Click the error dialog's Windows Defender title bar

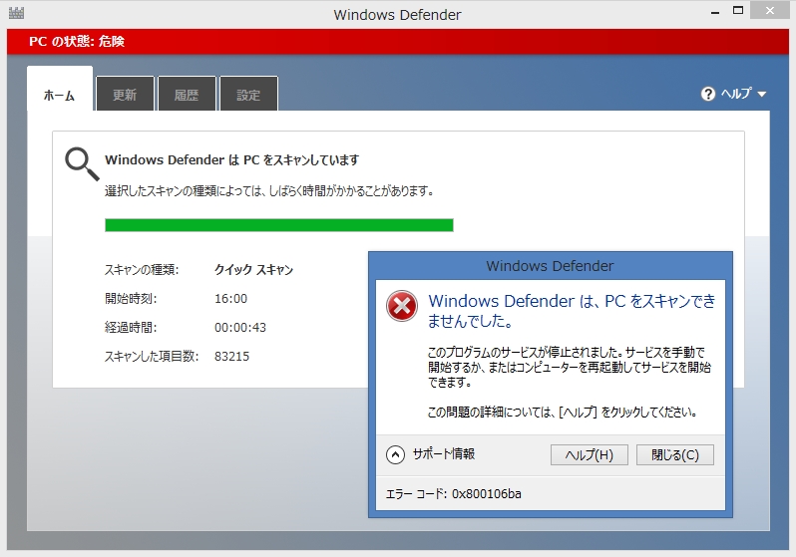tap(551, 266)
